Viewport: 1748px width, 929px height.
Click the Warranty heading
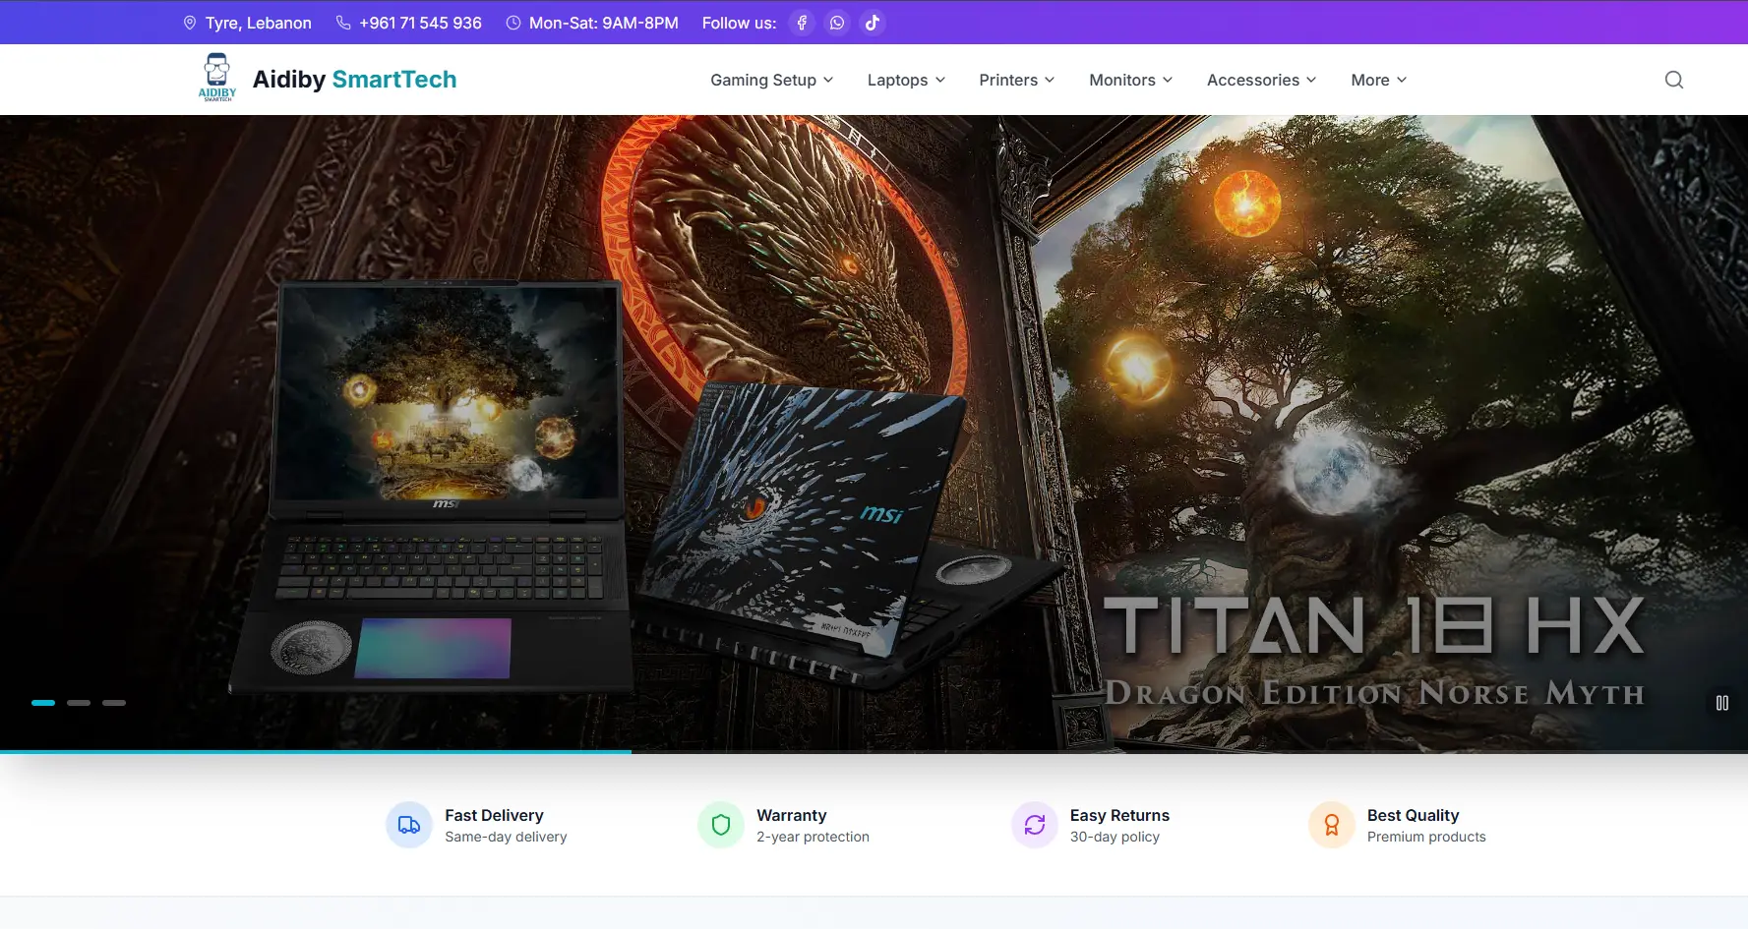[x=792, y=815]
